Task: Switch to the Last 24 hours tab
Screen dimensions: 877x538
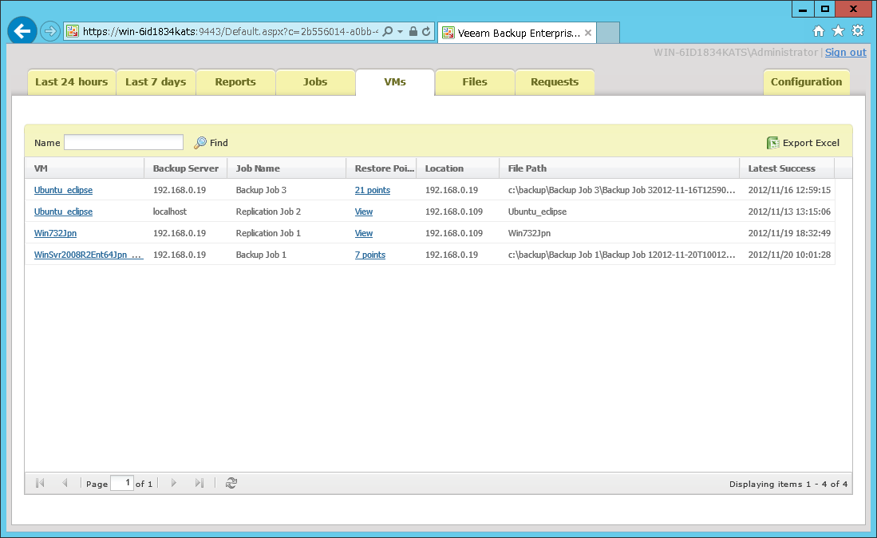Action: [72, 81]
